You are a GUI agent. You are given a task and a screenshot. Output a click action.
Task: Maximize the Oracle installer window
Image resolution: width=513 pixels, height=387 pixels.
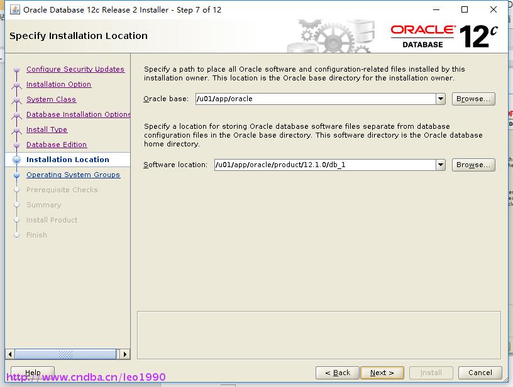(x=464, y=10)
